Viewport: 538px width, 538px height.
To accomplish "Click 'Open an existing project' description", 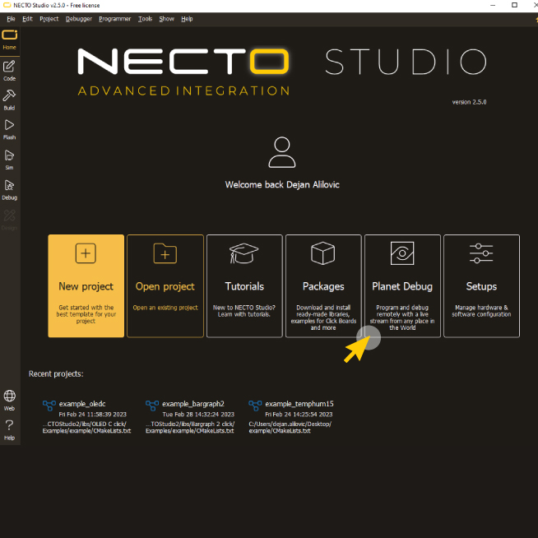I will tap(165, 308).
